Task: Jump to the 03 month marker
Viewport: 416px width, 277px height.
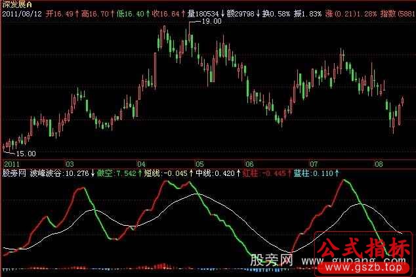Action: [69, 163]
